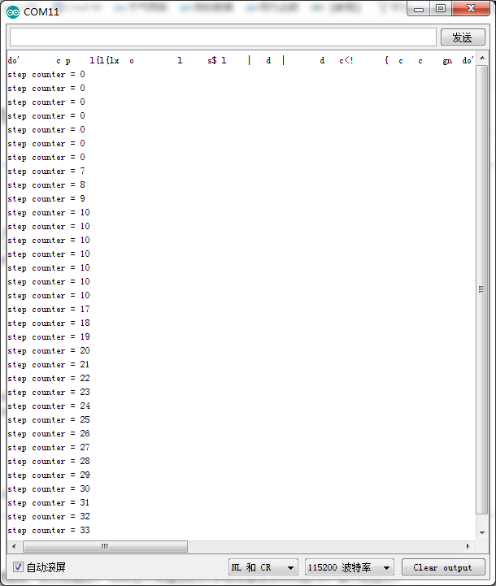496x586 pixels.
Task: Click the horizontal scrollbar thumb
Action: (105, 546)
